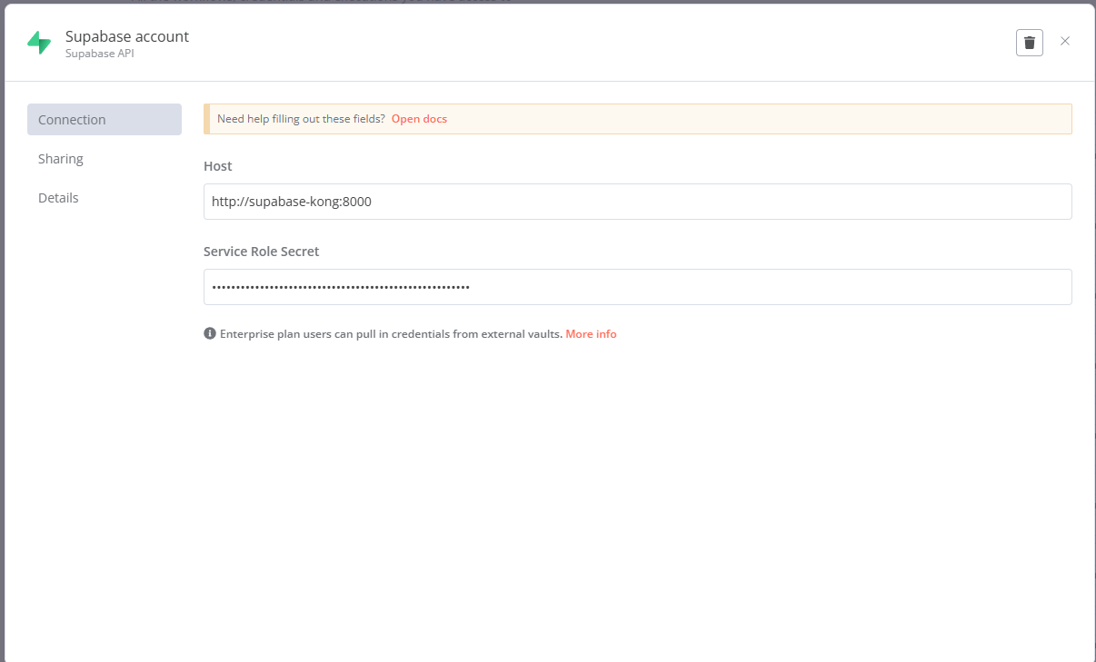Close the Supabase account dialog
The image size is (1096, 662).
click(x=1065, y=41)
